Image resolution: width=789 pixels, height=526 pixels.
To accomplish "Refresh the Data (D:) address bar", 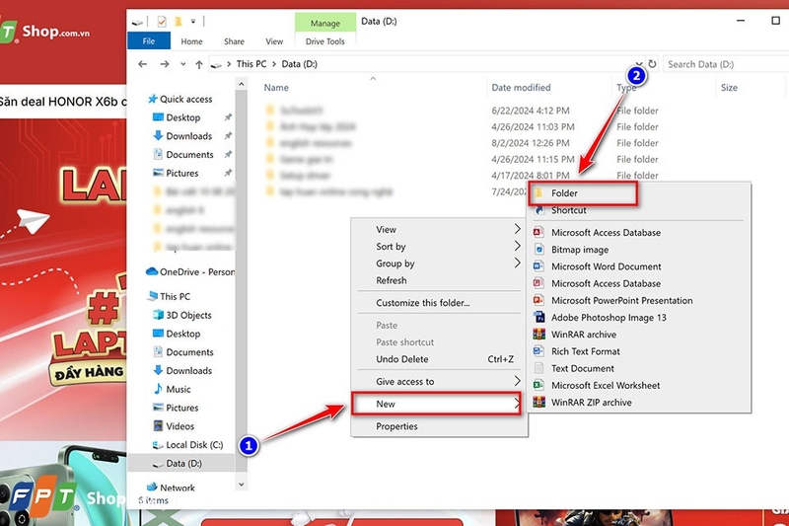I will point(652,64).
